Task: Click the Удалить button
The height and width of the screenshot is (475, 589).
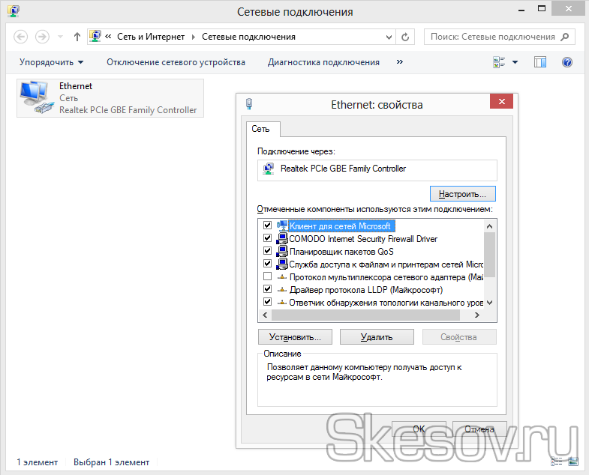Action: pyautogui.click(x=377, y=337)
